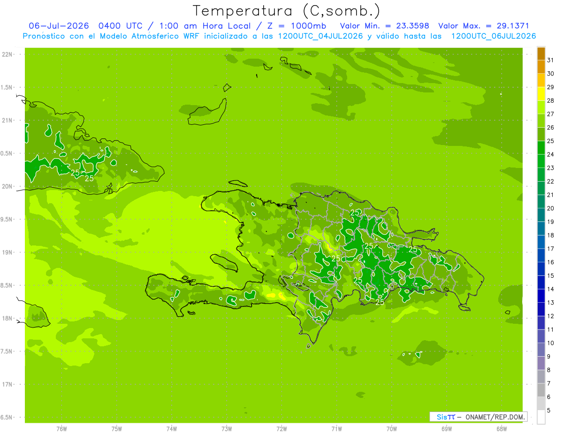Click the longitude label "75W"
Viewport: 563px width, 435px height.
117,428
